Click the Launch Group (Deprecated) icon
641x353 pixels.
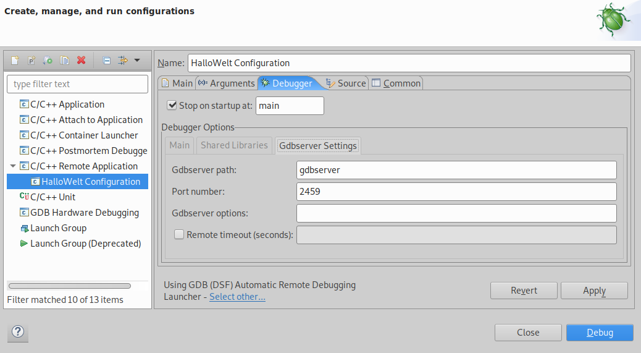[x=24, y=244]
